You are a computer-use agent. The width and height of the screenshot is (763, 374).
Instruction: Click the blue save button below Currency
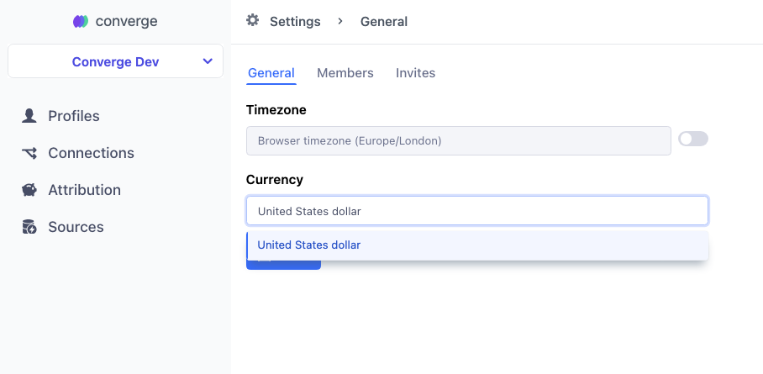click(x=283, y=265)
